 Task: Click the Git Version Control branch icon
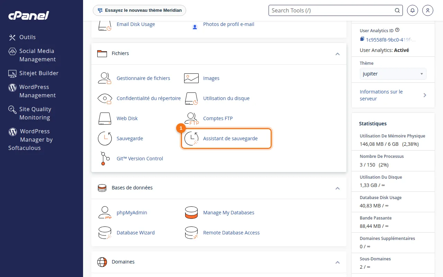[x=105, y=159]
